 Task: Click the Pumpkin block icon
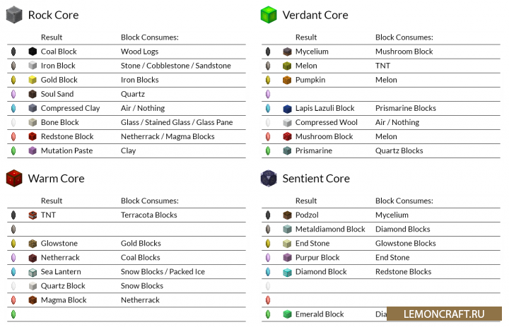[x=287, y=80]
